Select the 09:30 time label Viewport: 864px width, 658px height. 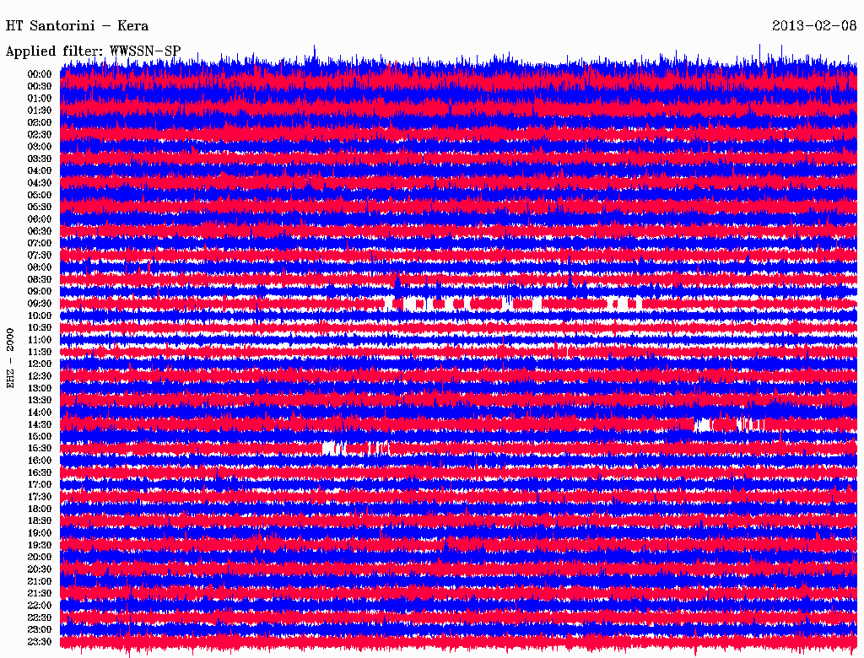click(x=40, y=304)
